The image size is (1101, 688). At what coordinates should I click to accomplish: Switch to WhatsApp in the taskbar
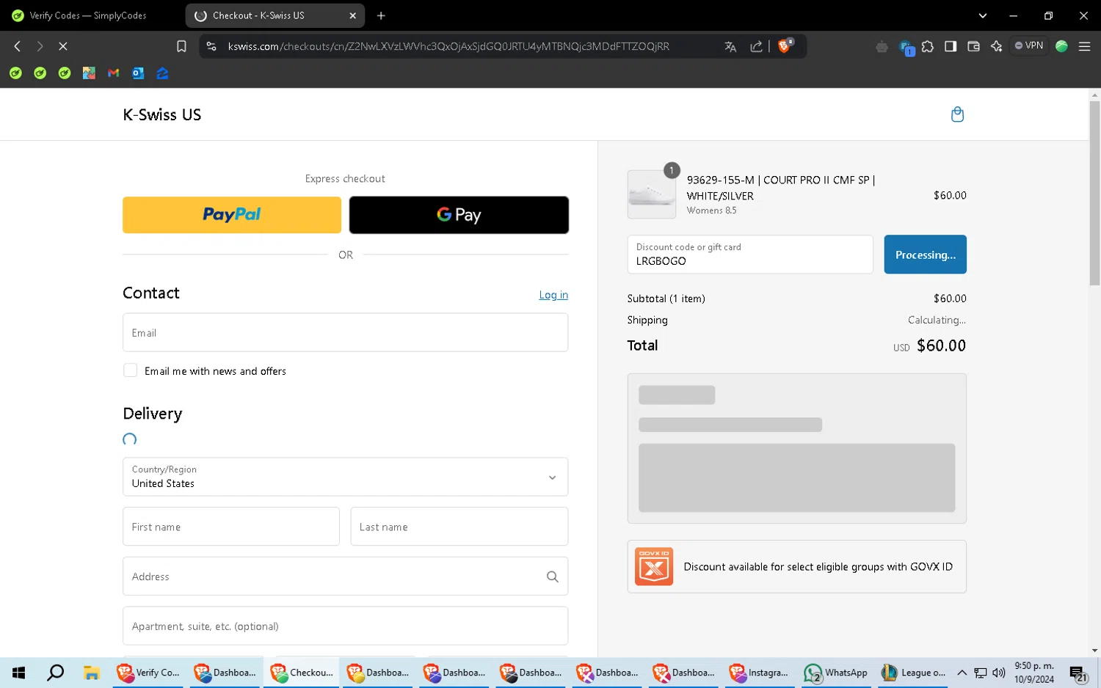point(835,673)
